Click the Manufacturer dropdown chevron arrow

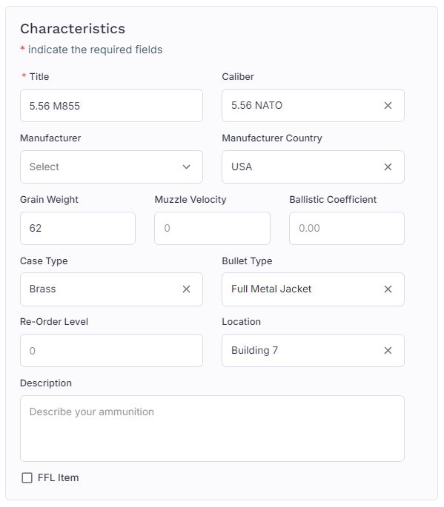[186, 167]
